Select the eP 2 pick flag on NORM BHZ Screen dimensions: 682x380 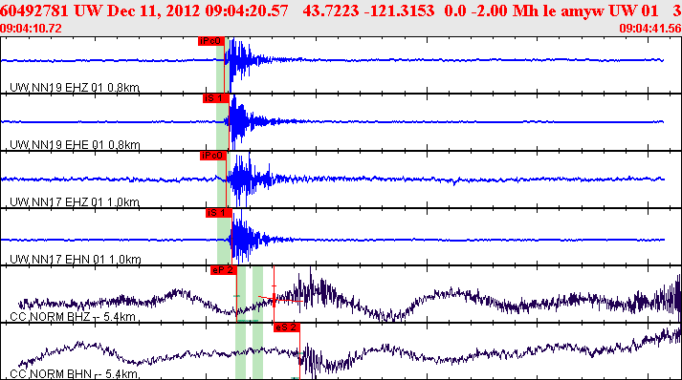(224, 270)
